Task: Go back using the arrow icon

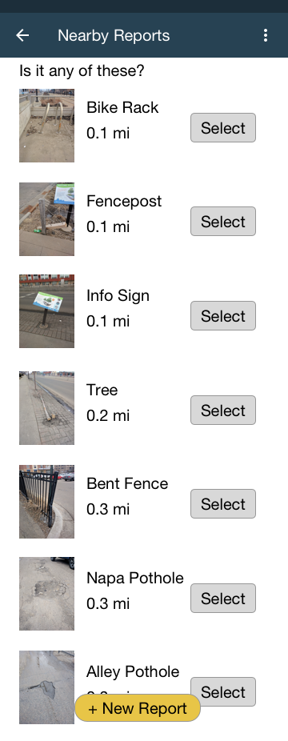Action: (x=22, y=35)
